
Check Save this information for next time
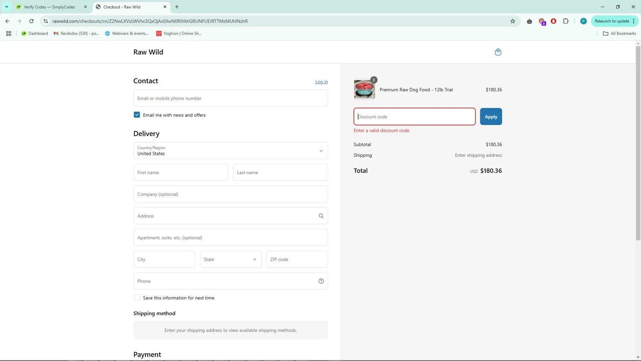click(137, 298)
